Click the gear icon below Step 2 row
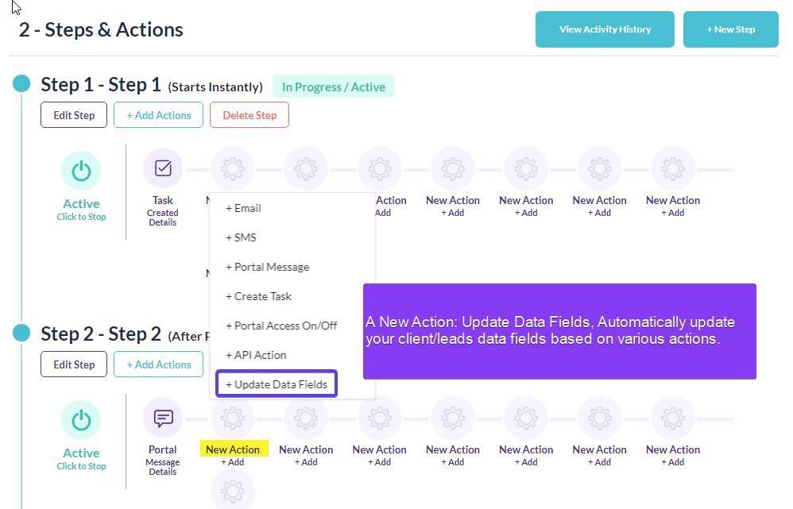 click(233, 491)
